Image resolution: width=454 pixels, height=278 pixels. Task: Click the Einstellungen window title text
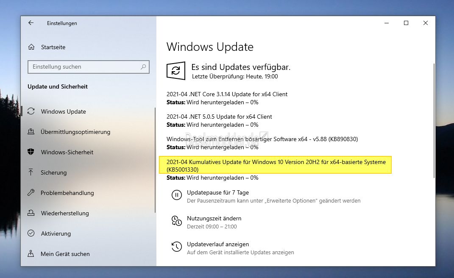62,23
